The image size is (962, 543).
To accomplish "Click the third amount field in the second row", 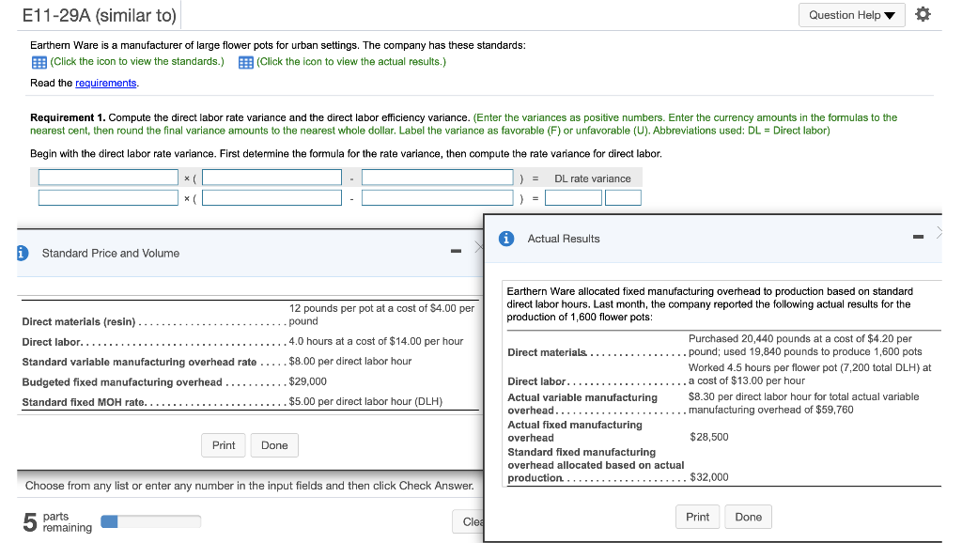I will 438,197.
